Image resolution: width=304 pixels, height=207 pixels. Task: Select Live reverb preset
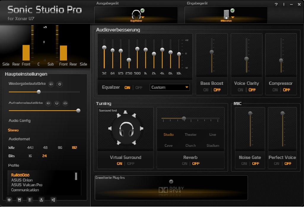coord(213,135)
